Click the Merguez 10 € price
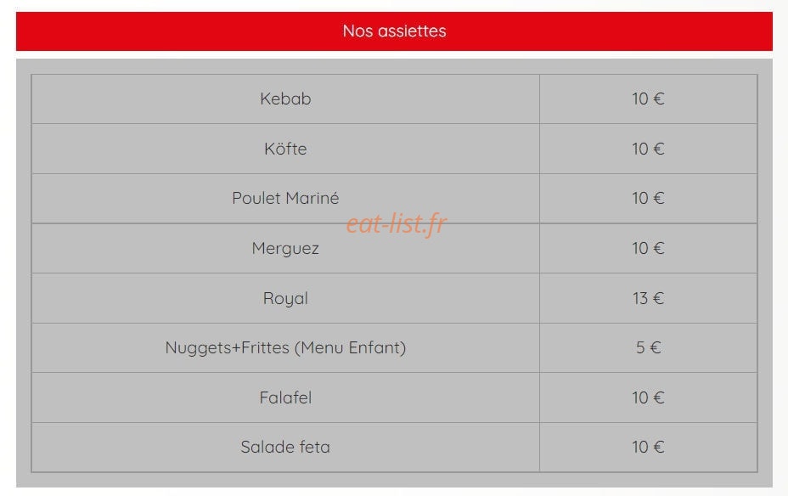 pos(648,248)
